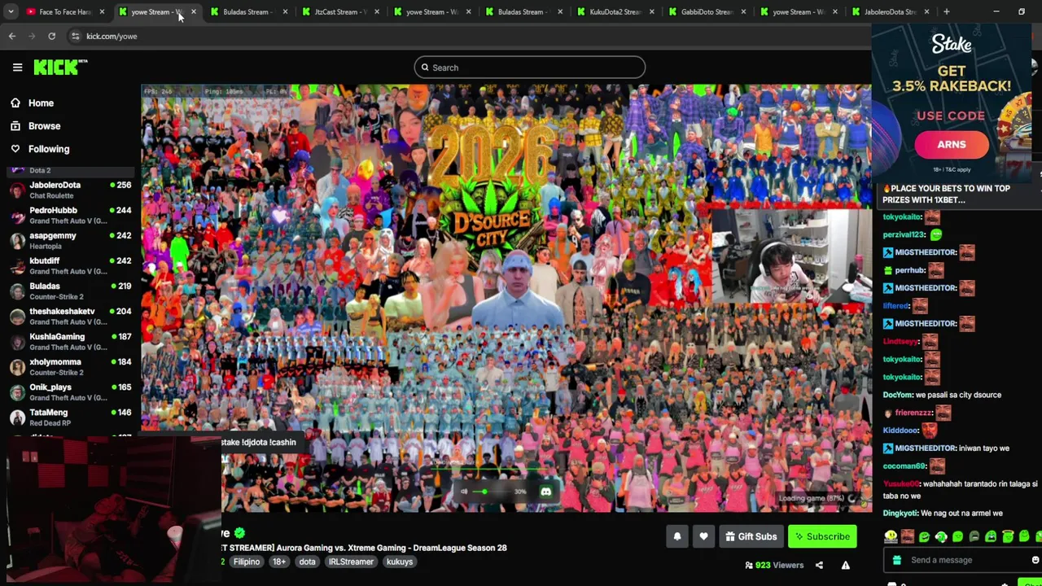Click the kick.com/yowe address bar
This screenshot has width=1042, height=586.
coord(472,36)
